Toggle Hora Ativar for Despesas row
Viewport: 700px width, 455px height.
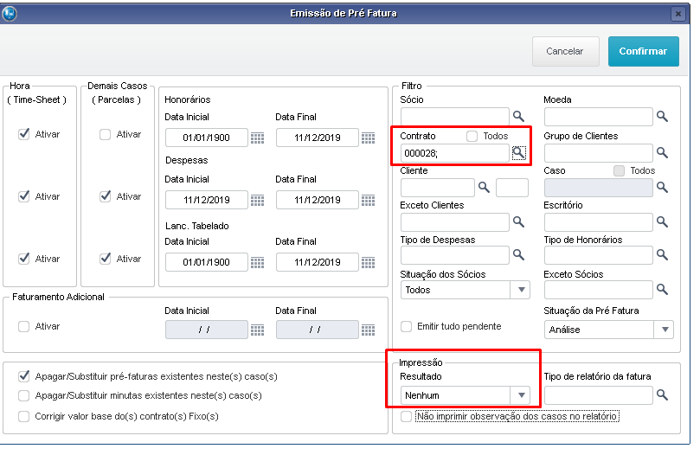24,196
